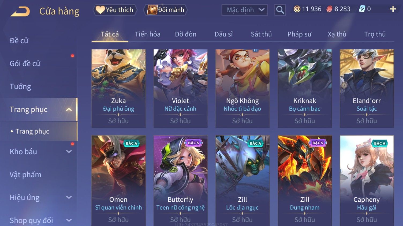
Task: Expand the Shop quy đổi section
Action: pos(69,220)
